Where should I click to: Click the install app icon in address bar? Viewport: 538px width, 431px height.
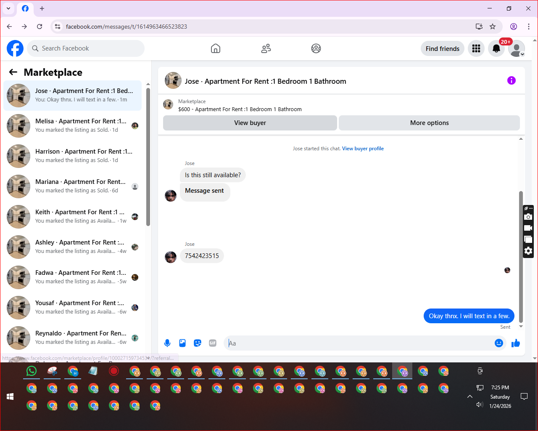coord(479,27)
